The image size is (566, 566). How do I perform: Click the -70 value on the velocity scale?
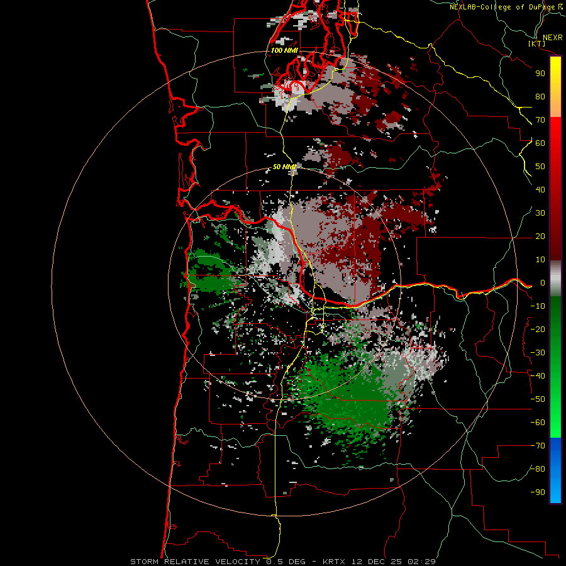click(538, 446)
